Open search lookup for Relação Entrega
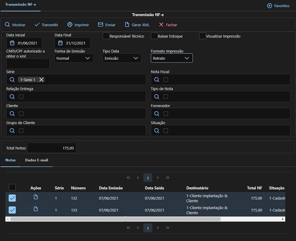The height and width of the screenshot is (241, 296). click(12, 97)
